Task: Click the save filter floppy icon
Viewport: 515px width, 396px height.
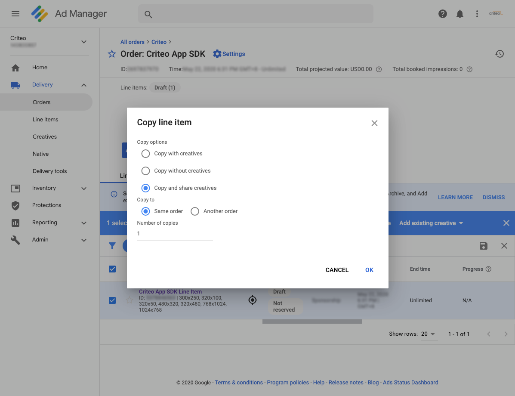Action: pos(483,246)
